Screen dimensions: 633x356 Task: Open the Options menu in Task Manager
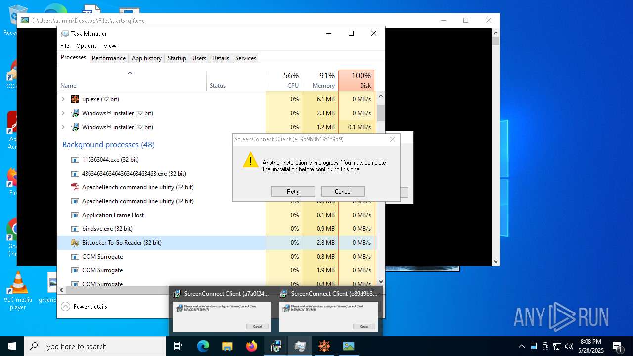click(87, 46)
